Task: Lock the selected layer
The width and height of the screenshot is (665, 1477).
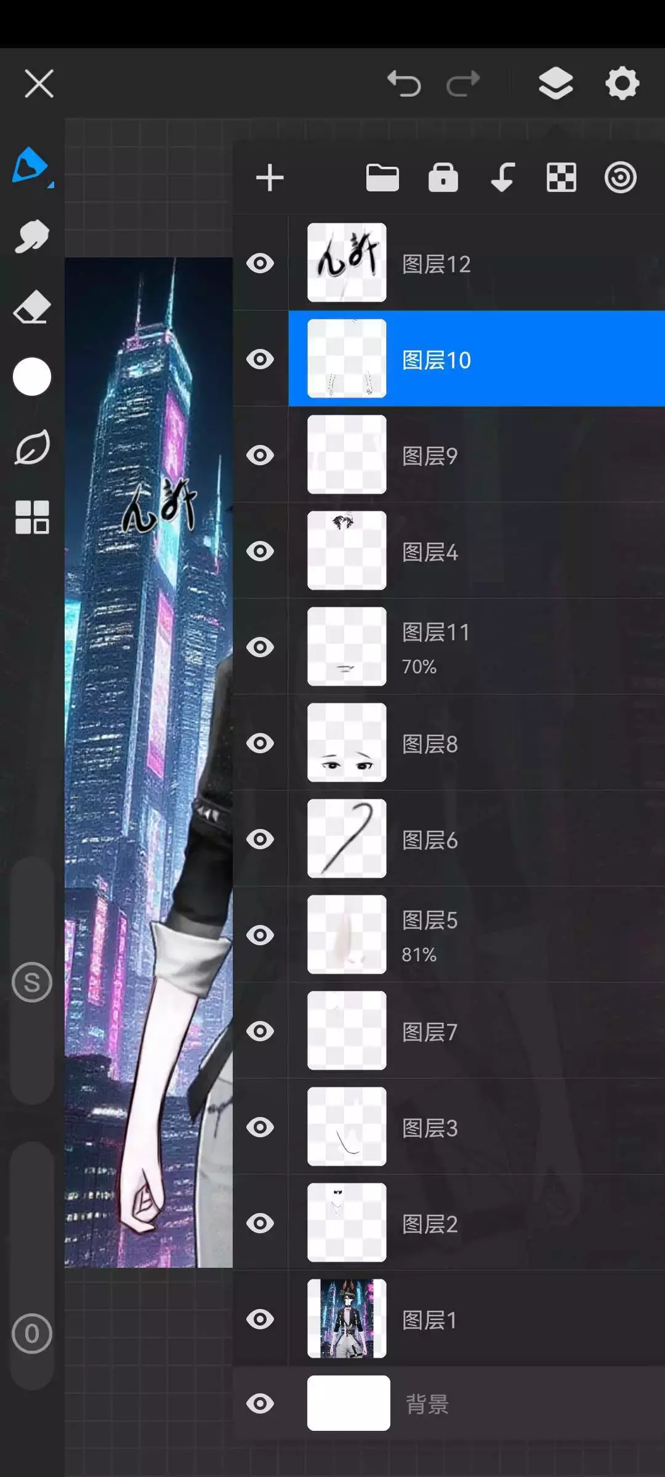Action: (443, 178)
